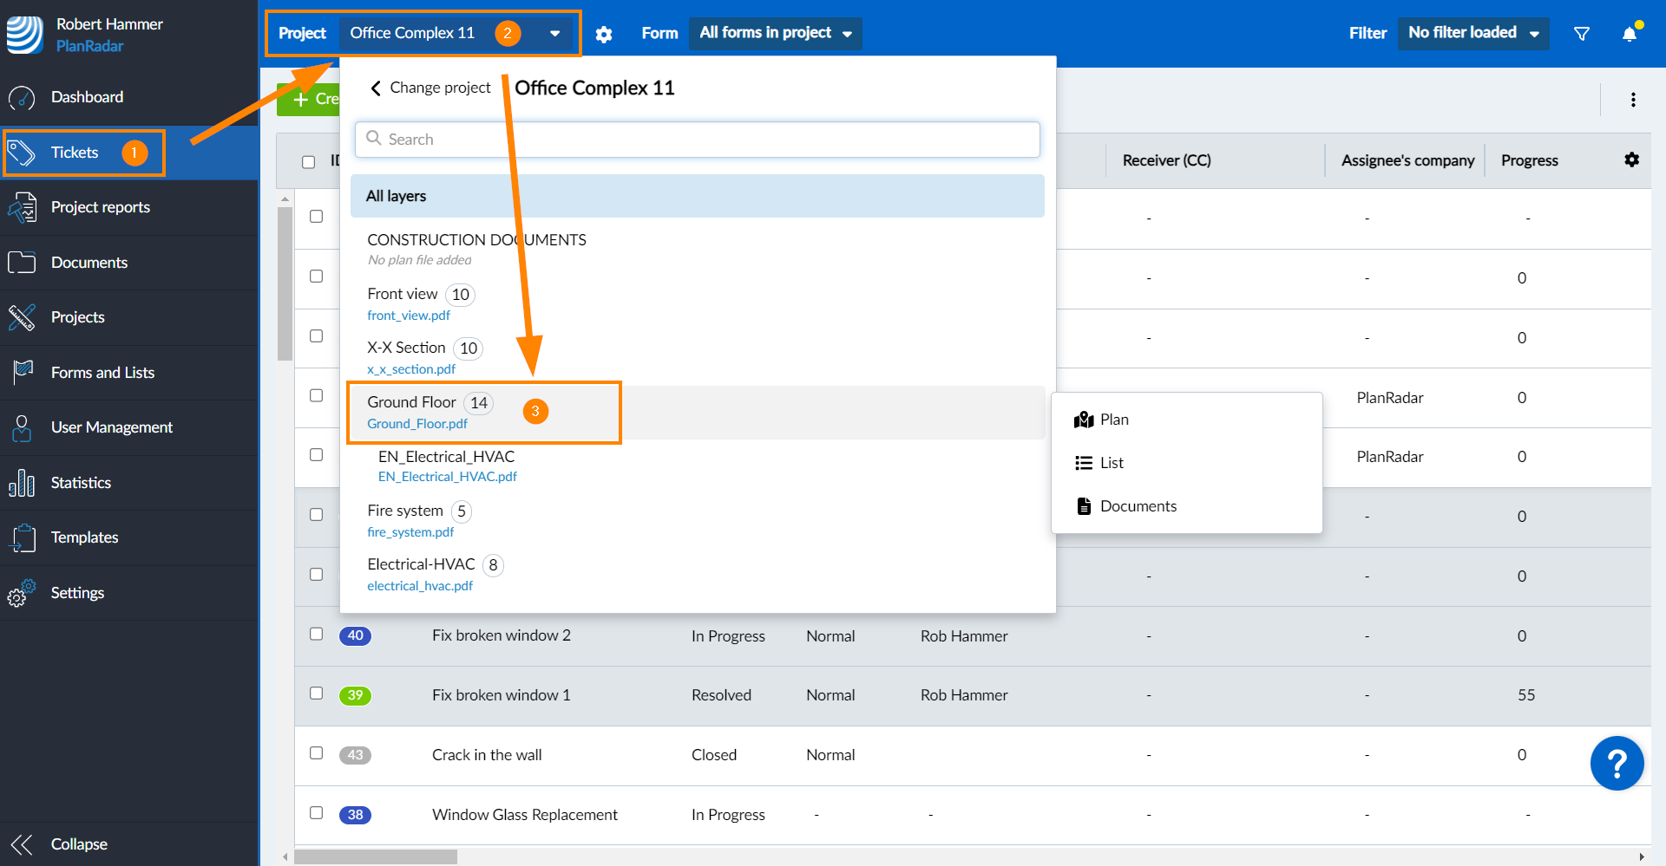Choose Documents from the Ground Floor submenu
The image size is (1666, 866).
tap(1186, 506)
